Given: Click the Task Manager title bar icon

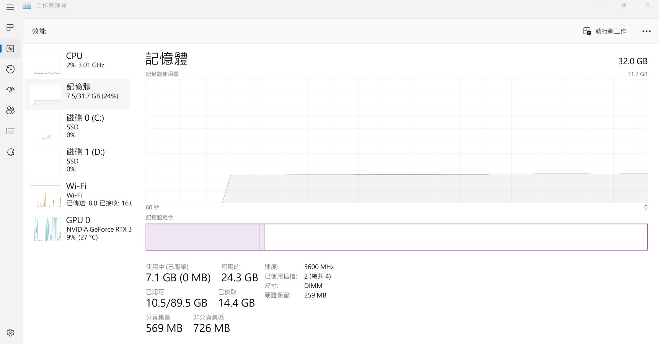Looking at the screenshot, I should click(x=27, y=6).
